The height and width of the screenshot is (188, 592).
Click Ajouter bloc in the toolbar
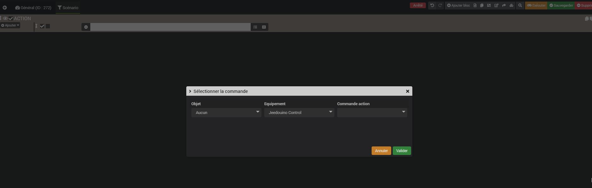coord(458,5)
